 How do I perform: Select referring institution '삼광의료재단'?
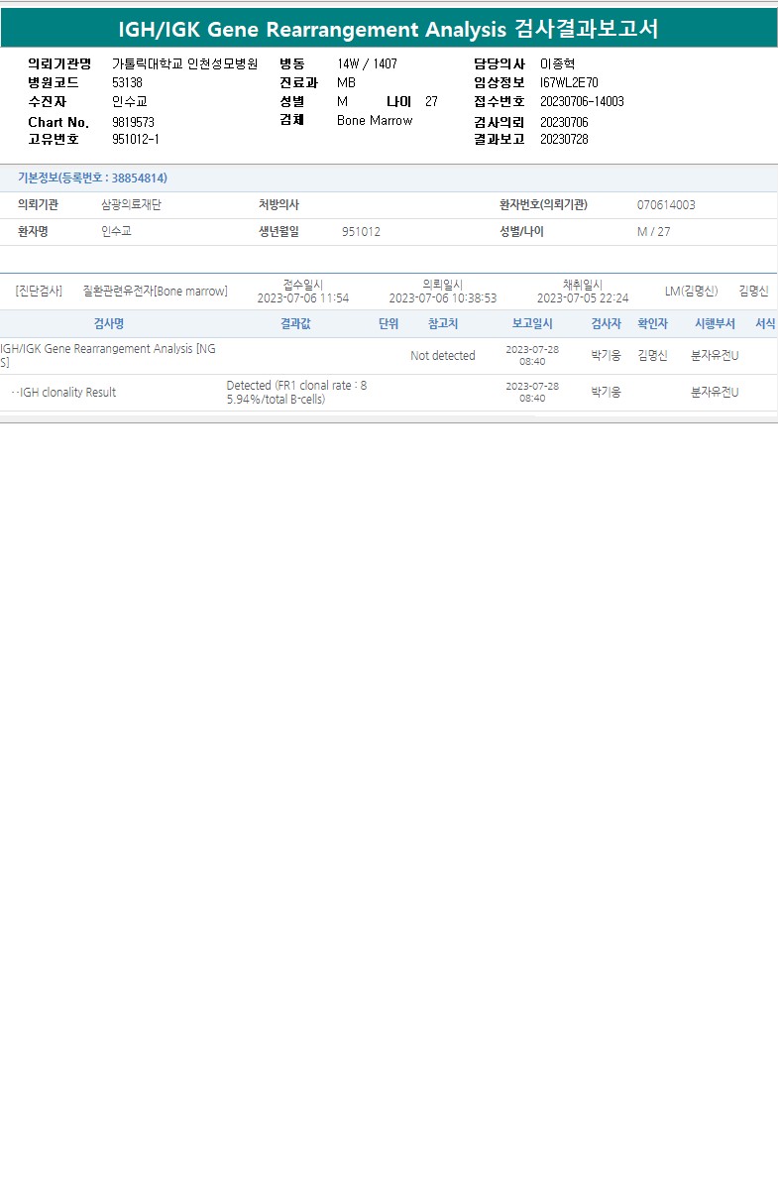[131, 205]
